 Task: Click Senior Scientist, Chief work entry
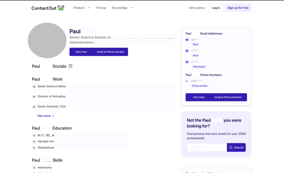tap(52, 106)
